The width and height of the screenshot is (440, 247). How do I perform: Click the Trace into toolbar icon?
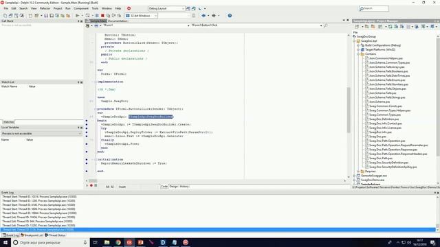[x=109, y=16]
